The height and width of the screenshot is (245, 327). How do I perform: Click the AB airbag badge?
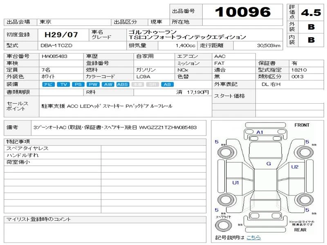point(167,85)
